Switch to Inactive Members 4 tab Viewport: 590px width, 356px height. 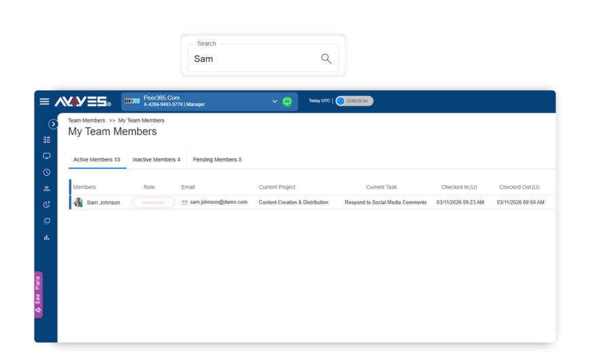tap(157, 159)
